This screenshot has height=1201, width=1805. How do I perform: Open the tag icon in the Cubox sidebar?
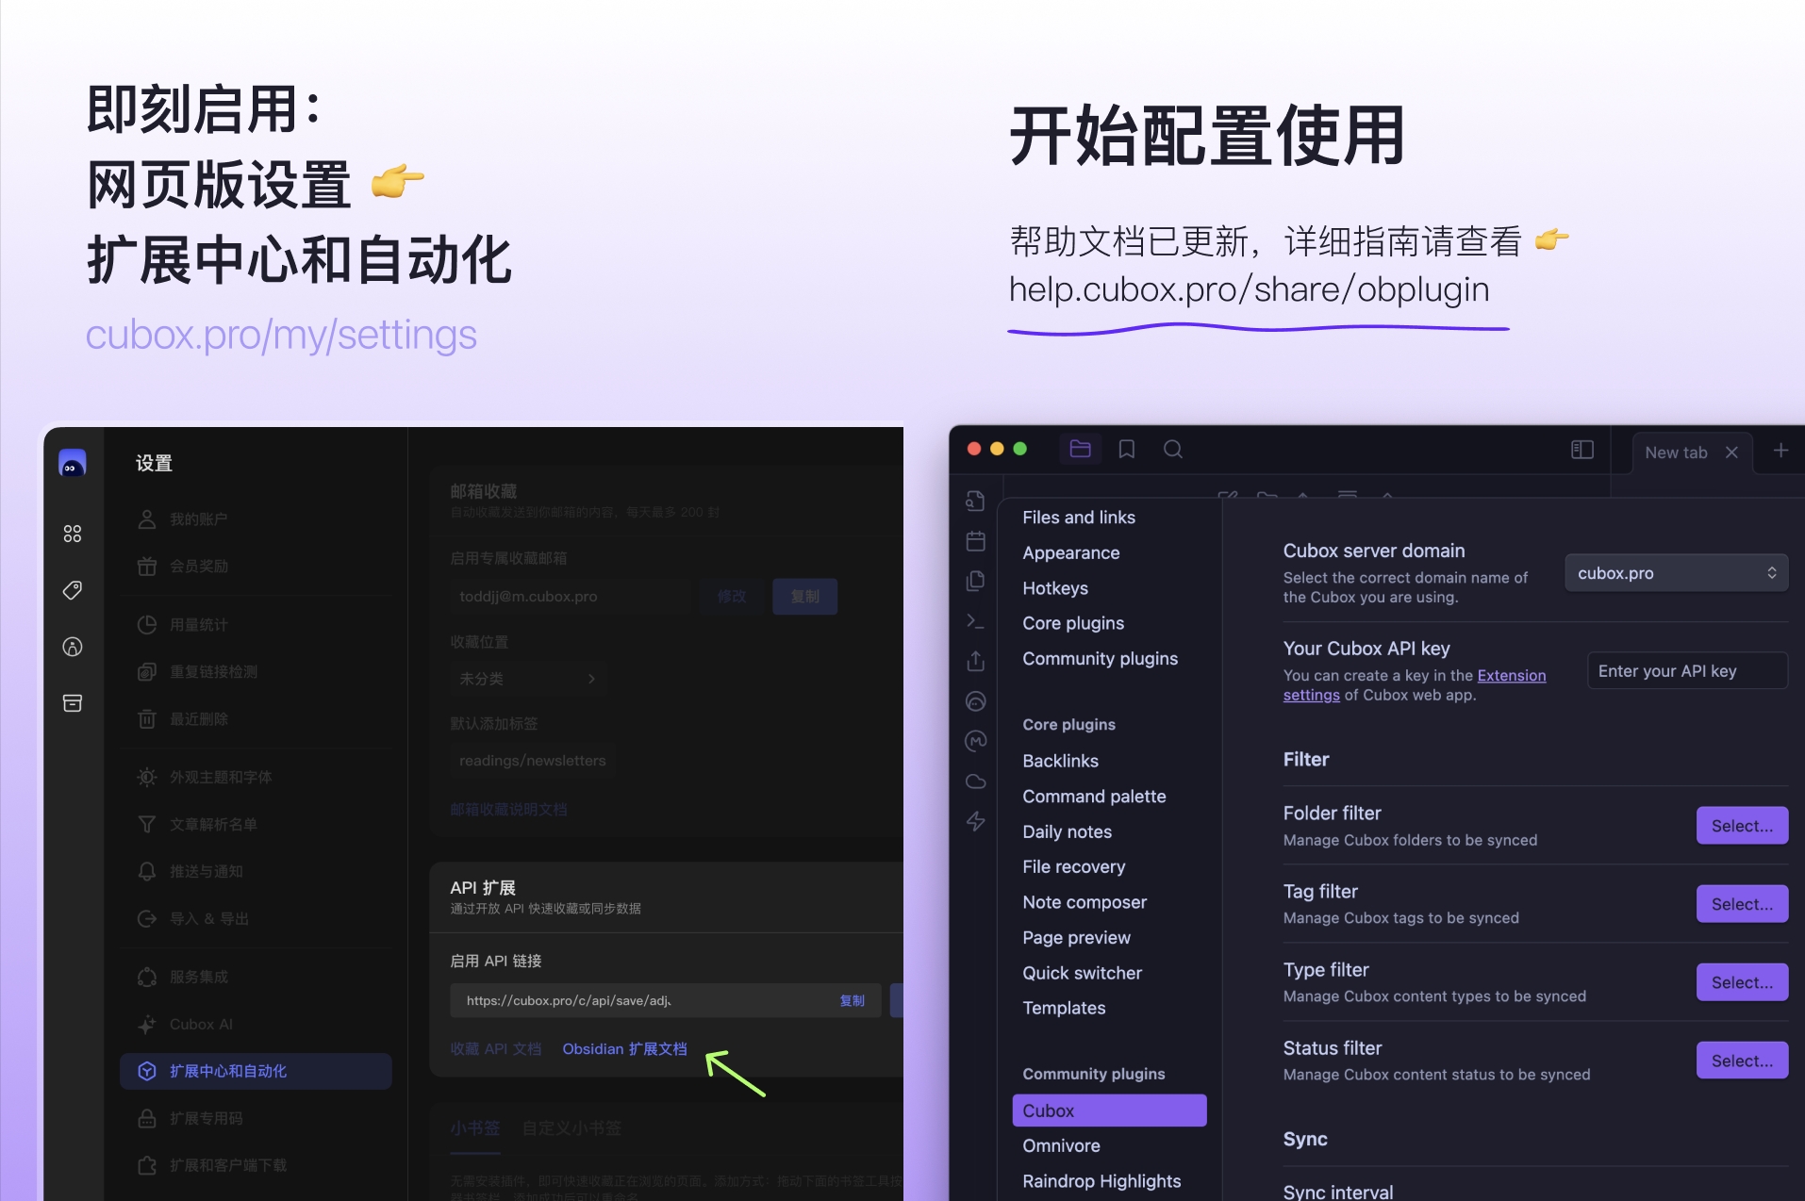73,590
